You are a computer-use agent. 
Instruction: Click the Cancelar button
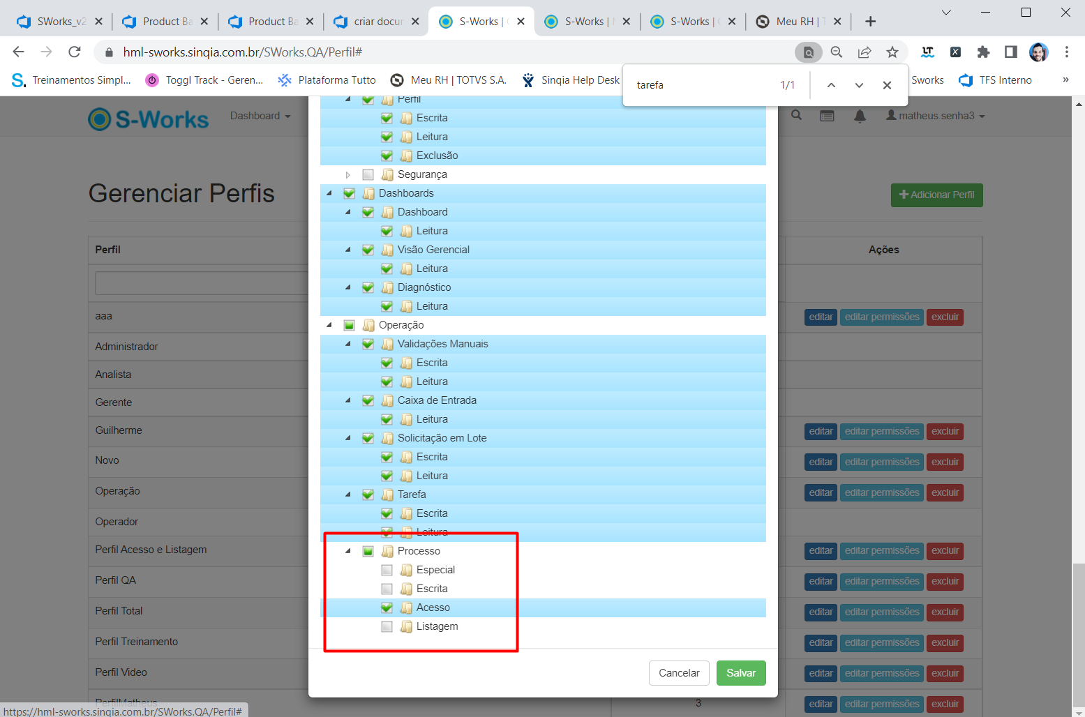click(678, 673)
